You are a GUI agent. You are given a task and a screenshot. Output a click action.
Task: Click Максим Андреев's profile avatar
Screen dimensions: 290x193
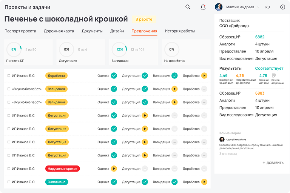pos(219,7)
